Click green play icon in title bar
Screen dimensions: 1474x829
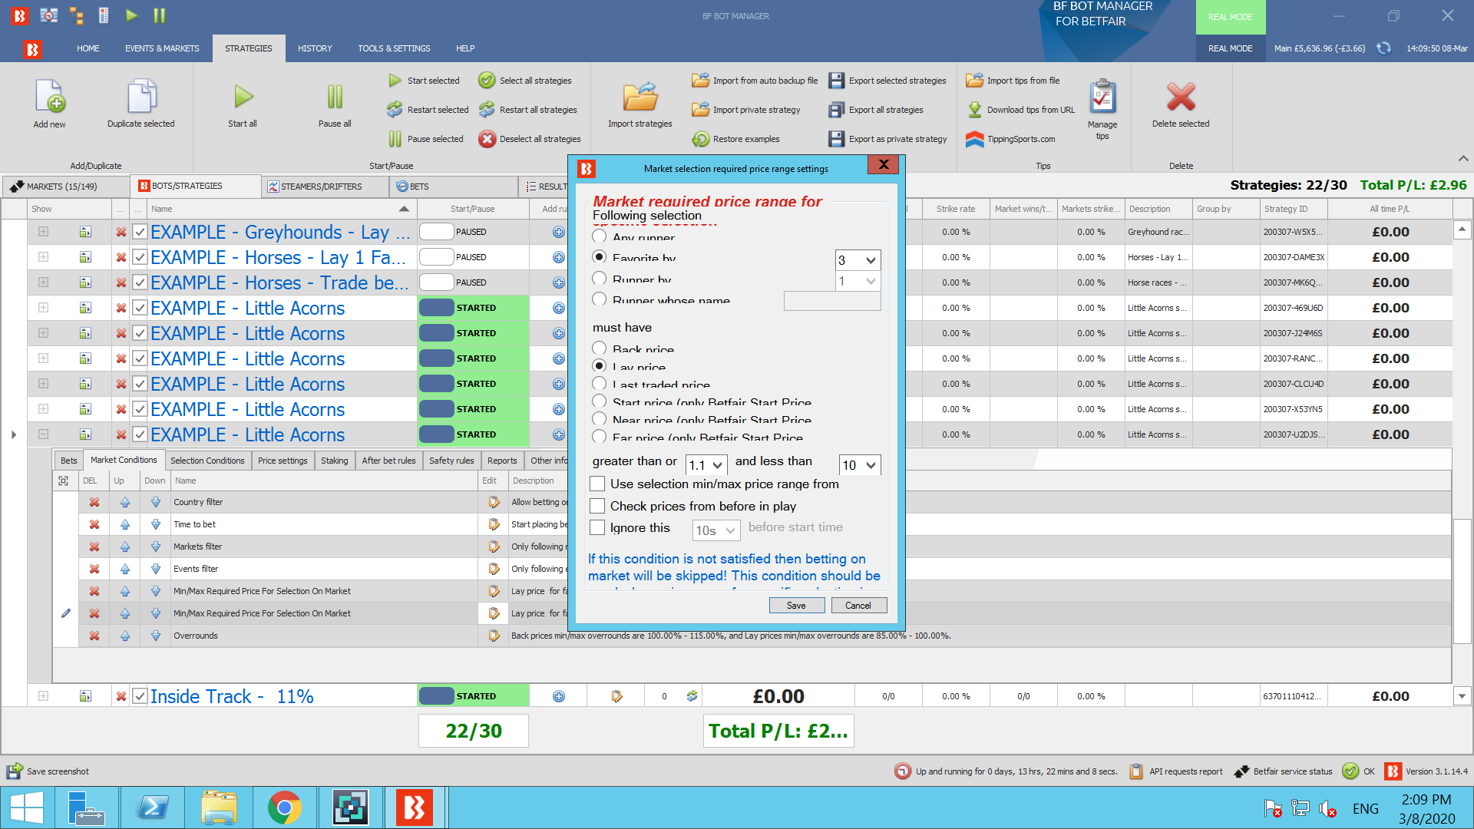click(x=131, y=15)
